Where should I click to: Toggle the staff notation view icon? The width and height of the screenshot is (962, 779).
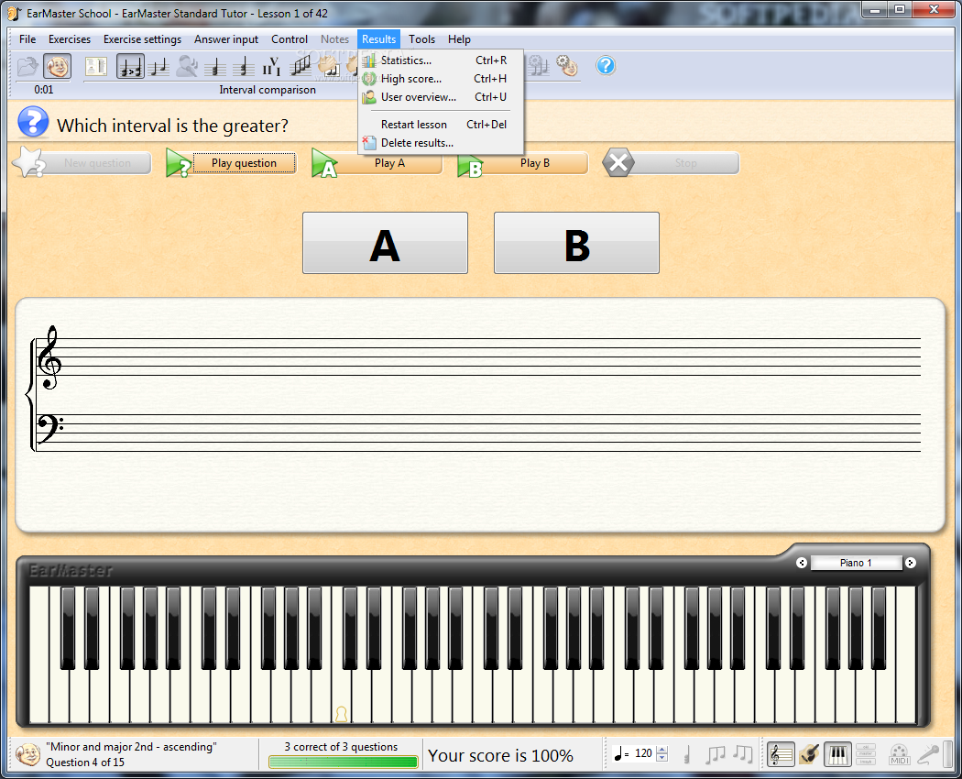point(781,754)
